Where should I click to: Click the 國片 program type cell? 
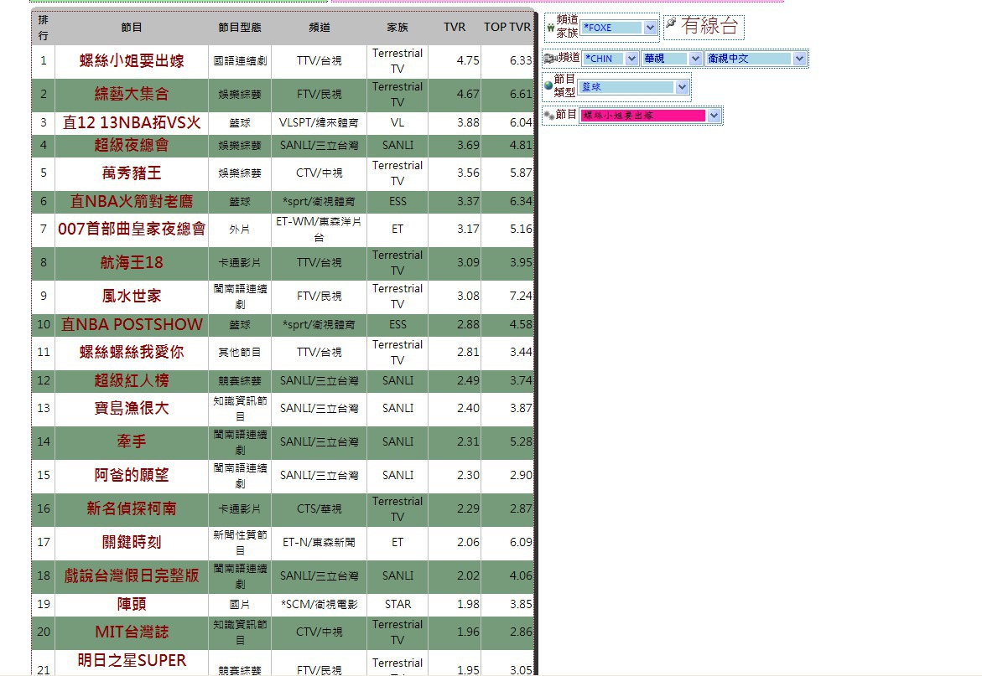click(x=240, y=604)
